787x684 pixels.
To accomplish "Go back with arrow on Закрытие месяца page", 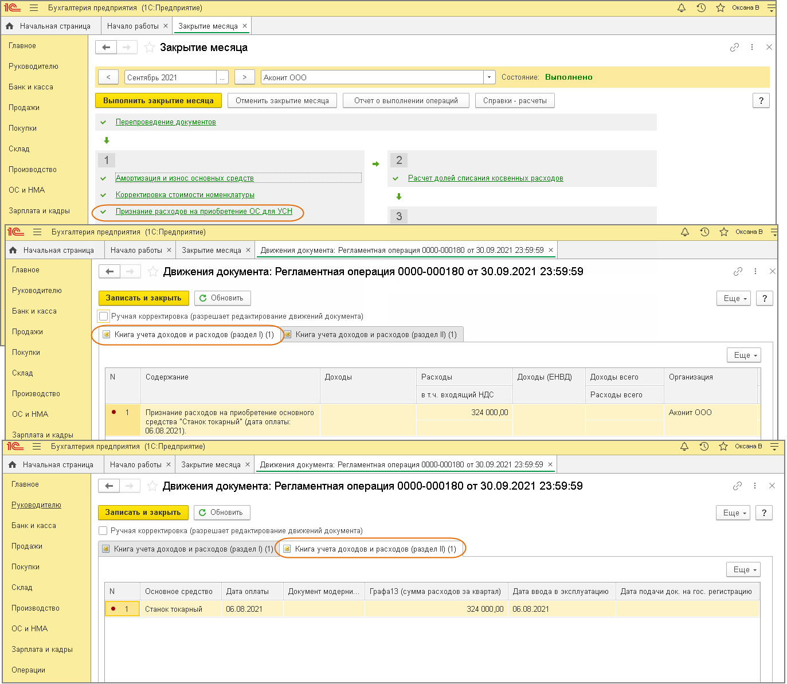I will [106, 48].
